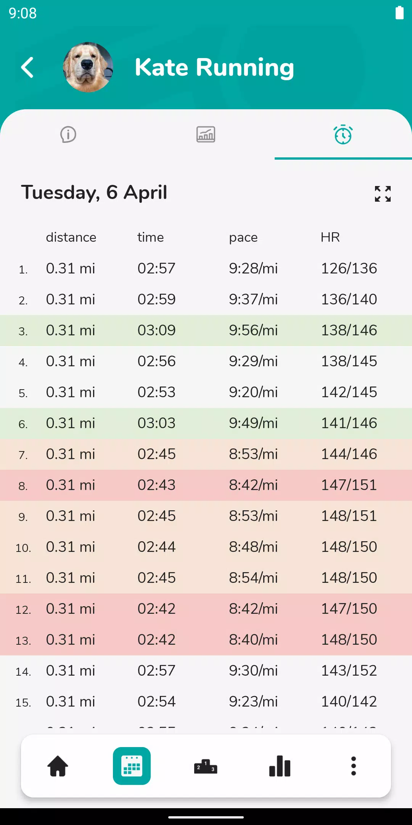Open the three-dot more menu
412x825 pixels.
(x=354, y=766)
